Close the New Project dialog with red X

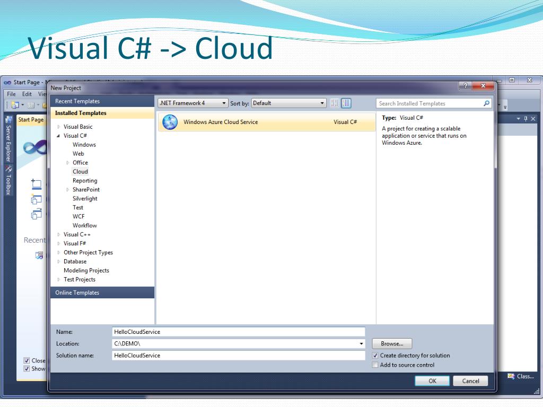483,85
